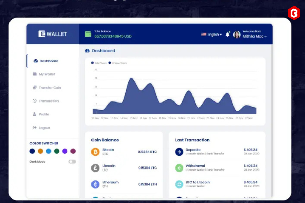Click the 0.15384 BTC amount
305x203 pixels.
pos(147,152)
